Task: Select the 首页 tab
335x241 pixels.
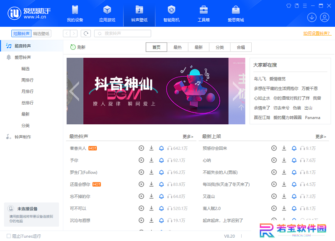Action: tap(156, 47)
